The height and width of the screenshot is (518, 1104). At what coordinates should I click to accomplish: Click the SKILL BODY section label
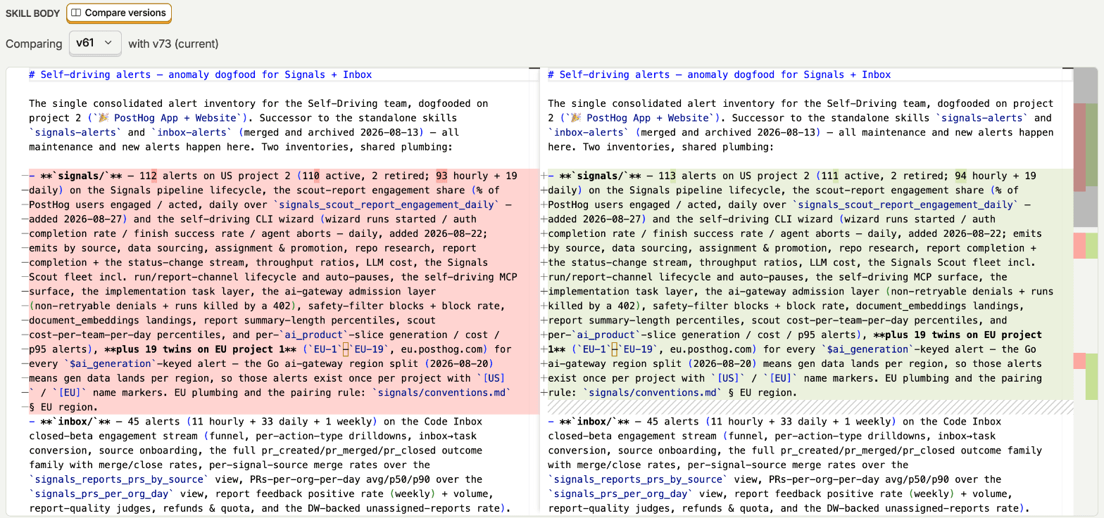tap(32, 13)
